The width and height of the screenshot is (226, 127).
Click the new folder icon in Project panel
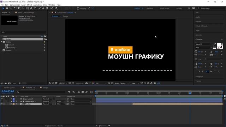(6, 83)
